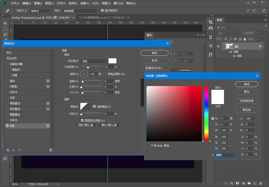Click 复位 in color picker
The image size is (269, 187).
tap(246, 92)
